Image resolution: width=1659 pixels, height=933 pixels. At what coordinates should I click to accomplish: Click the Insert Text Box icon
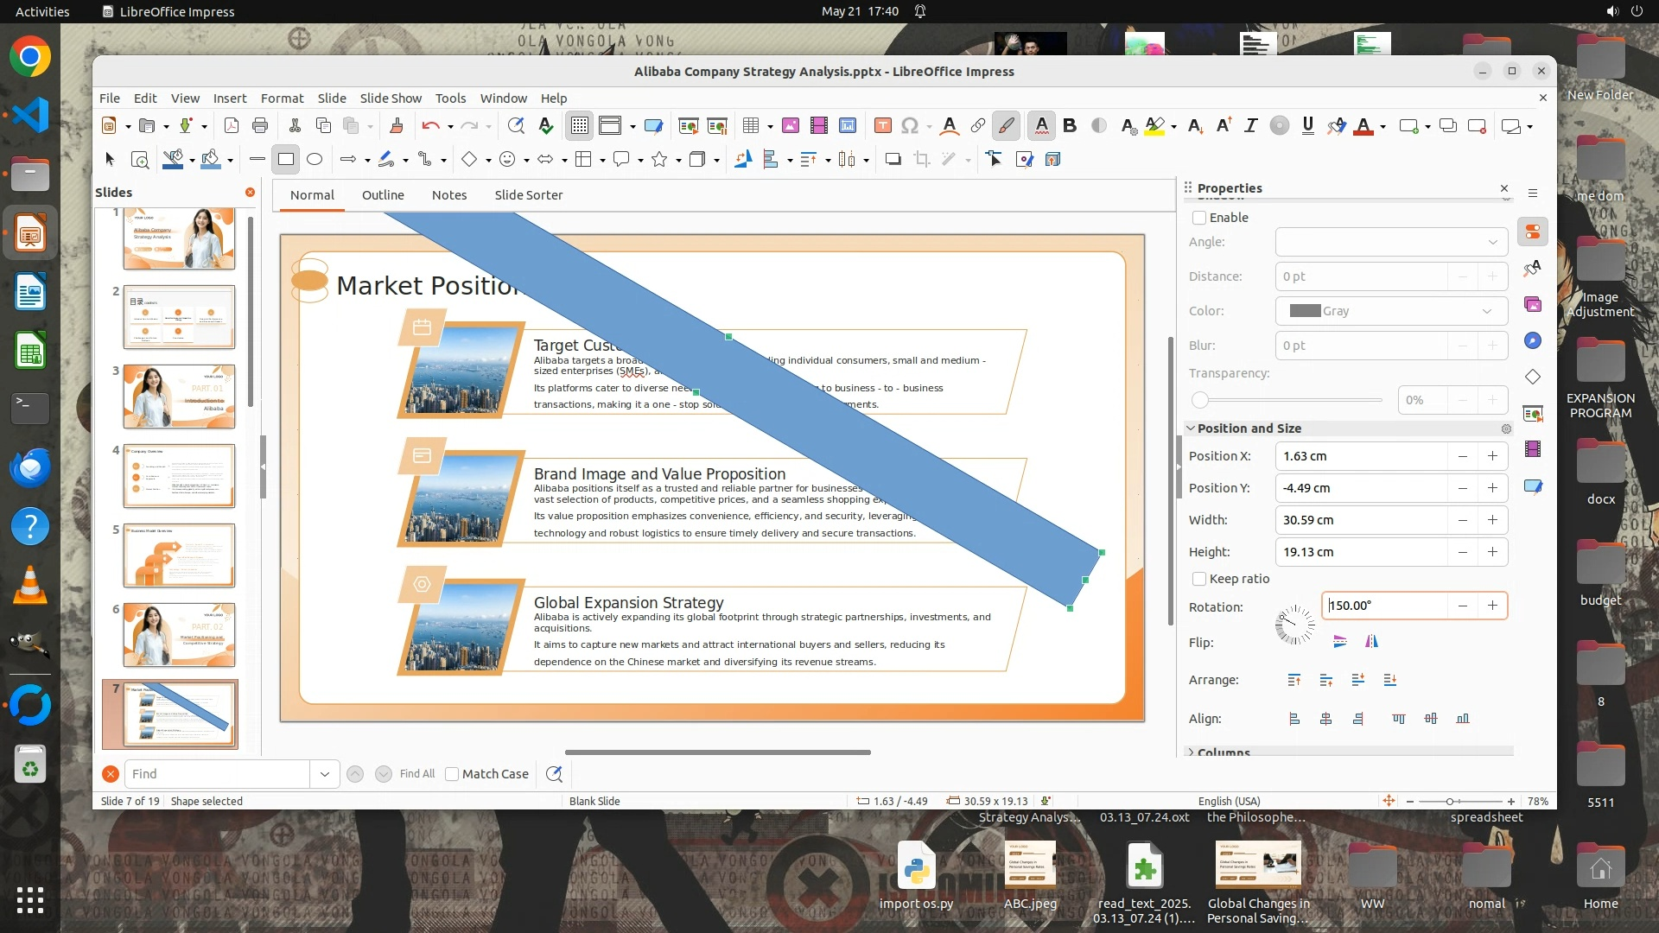tap(882, 126)
